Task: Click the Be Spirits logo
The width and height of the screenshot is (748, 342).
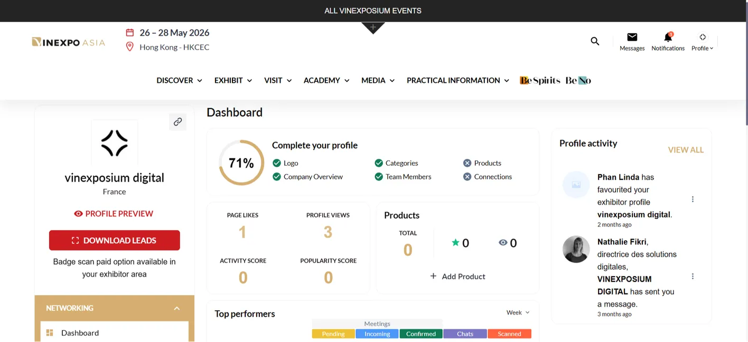Action: click(x=540, y=80)
